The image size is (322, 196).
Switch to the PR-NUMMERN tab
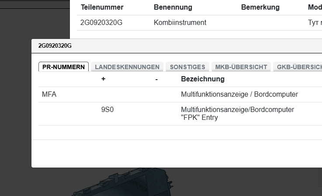click(63, 67)
